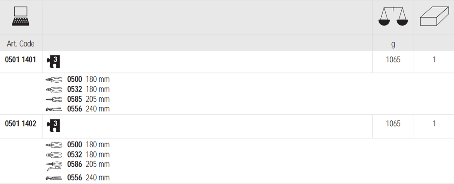
Task: Click the weight value 1065 for 0501 1401
Action: 393,59
